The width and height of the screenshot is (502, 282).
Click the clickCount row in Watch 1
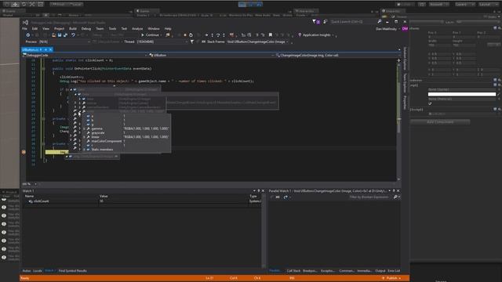143,201
